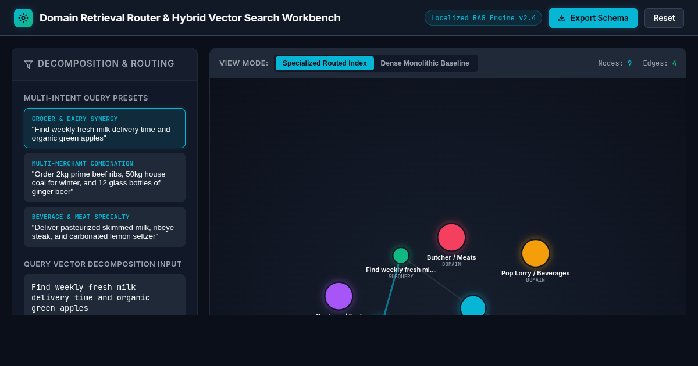Export the schema with Export Schema button
The image size is (698, 366).
click(593, 18)
